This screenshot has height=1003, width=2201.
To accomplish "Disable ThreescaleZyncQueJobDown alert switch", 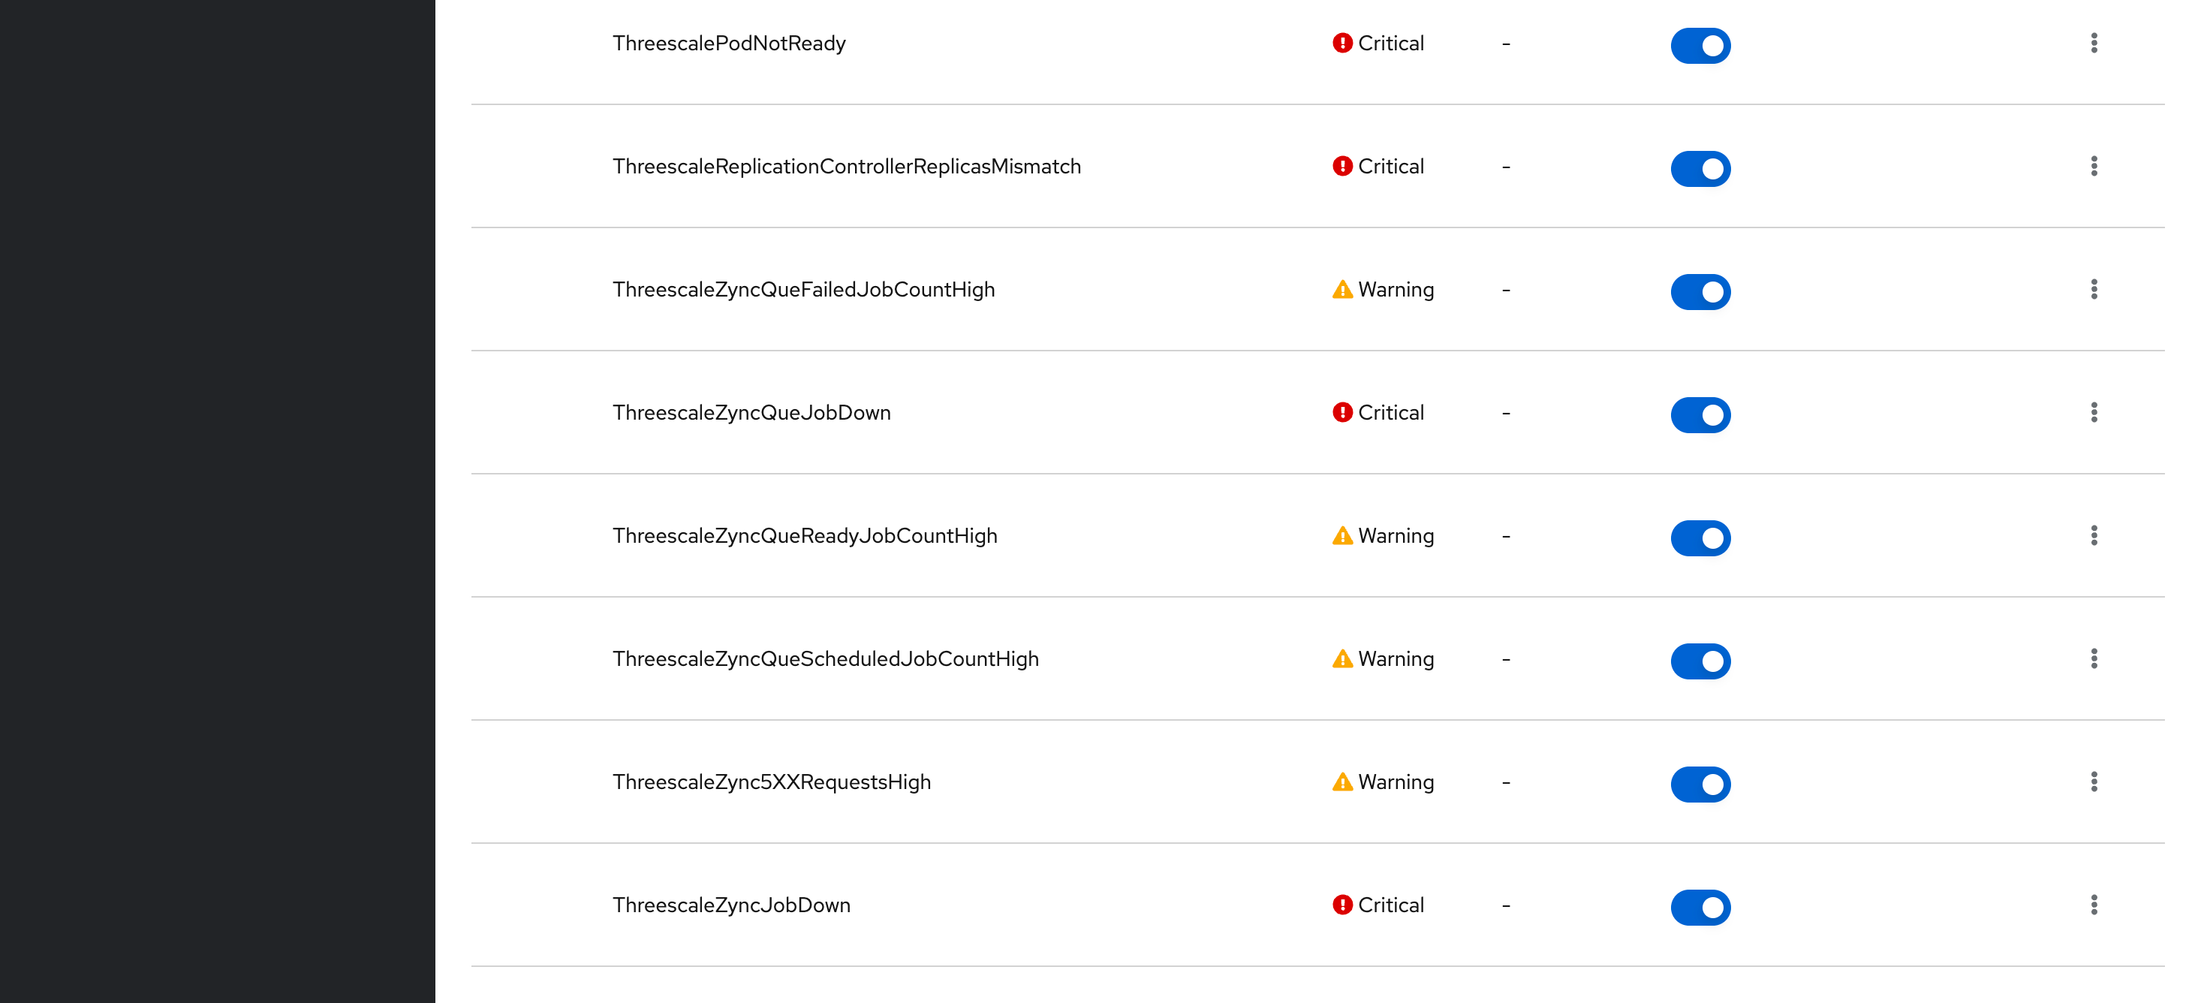I will coord(1700,415).
